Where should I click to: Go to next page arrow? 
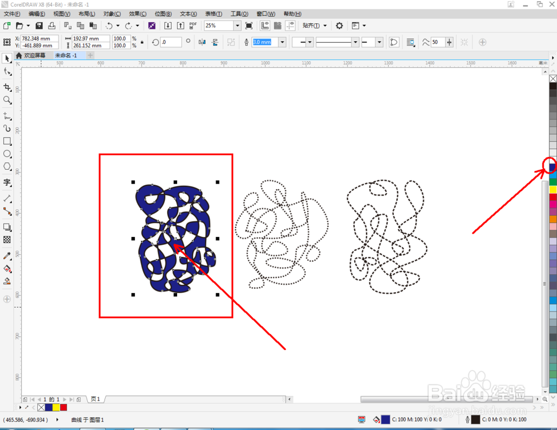click(65, 399)
